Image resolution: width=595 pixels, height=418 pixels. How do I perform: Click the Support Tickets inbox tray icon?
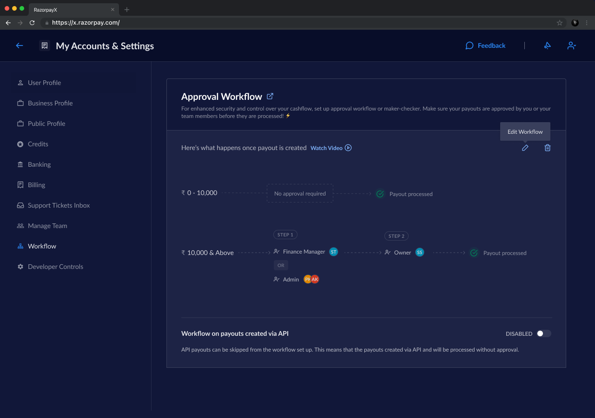20,205
